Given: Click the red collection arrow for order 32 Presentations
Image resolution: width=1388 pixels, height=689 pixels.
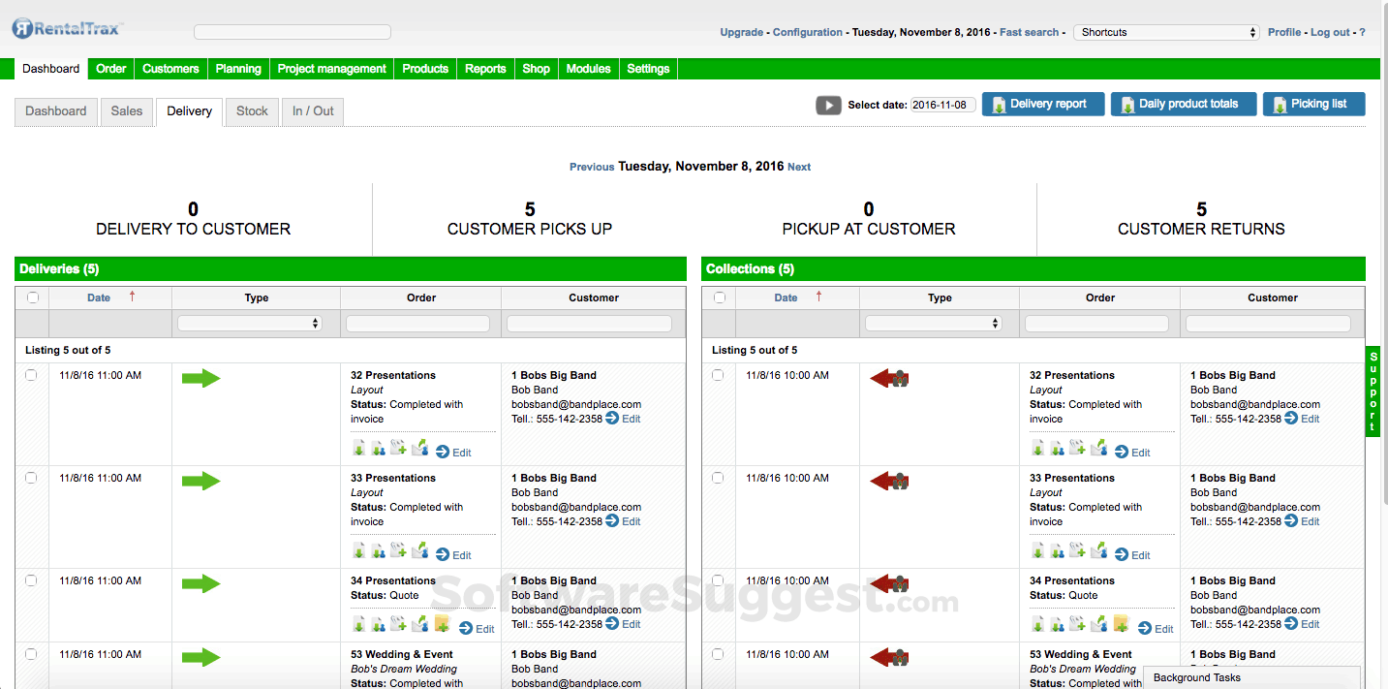Looking at the screenshot, I should coord(889,378).
